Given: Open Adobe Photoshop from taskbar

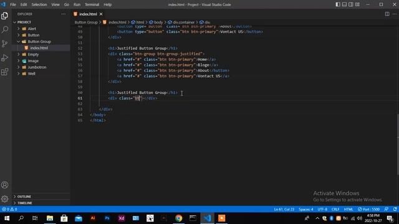Looking at the screenshot, I should click(107, 218).
